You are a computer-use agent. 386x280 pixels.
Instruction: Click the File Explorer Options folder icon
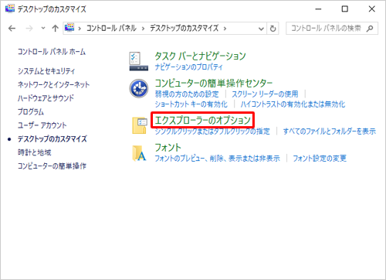140,125
